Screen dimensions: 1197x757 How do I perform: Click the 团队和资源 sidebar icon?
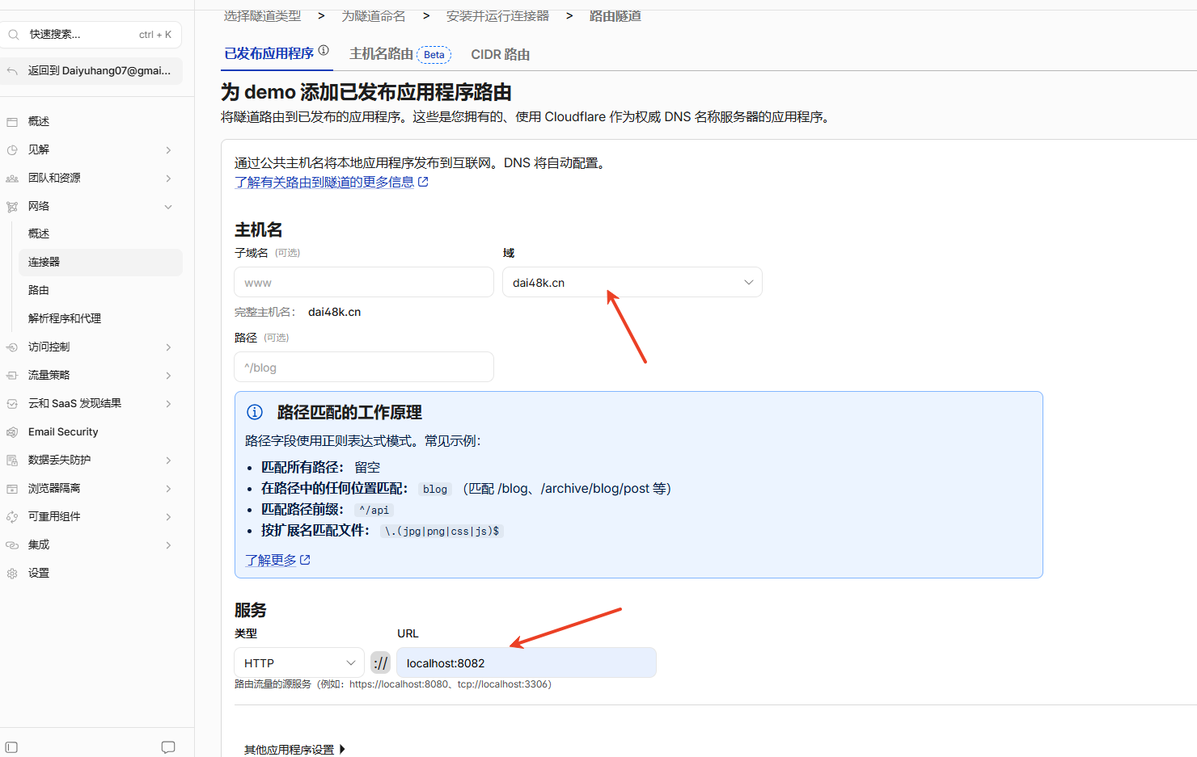12,179
